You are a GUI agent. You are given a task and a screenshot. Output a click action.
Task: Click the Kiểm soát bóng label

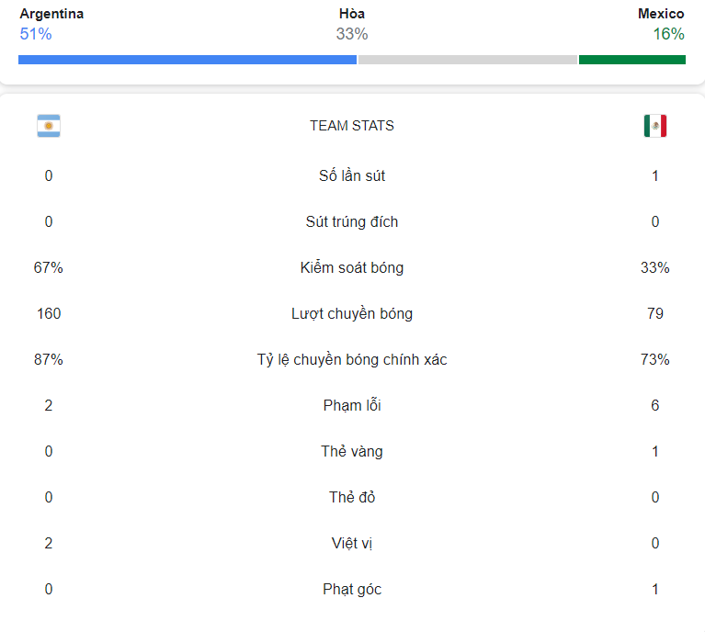click(352, 267)
